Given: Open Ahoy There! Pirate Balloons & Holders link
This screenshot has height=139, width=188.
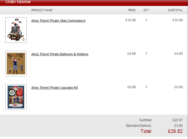Looking at the screenshot, I should 60,54.
